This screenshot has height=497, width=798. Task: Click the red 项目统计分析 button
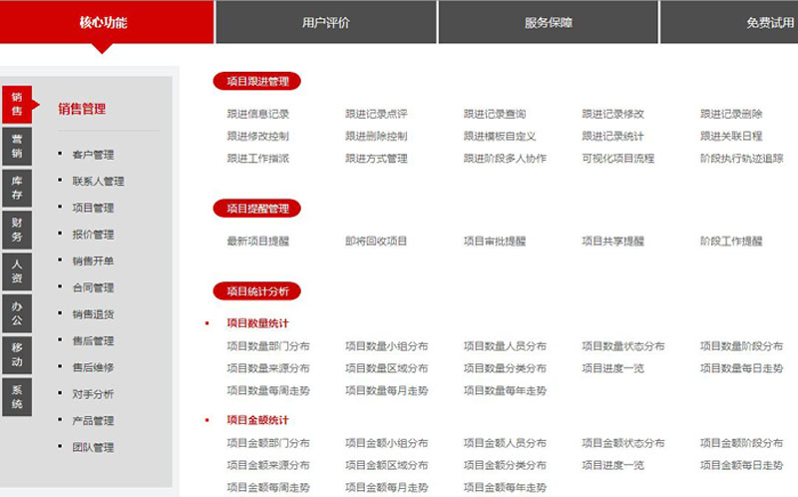tap(257, 291)
